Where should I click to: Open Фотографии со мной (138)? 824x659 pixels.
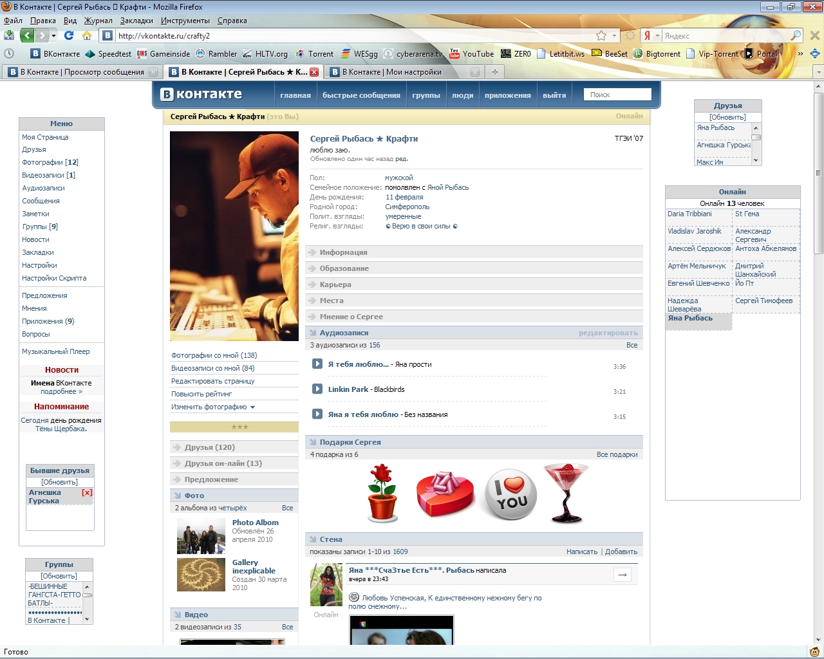214,355
